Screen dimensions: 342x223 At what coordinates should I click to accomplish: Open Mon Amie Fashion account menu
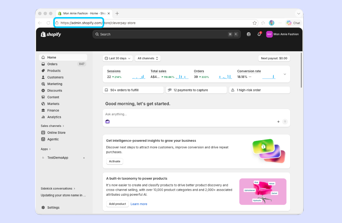coord(282,34)
